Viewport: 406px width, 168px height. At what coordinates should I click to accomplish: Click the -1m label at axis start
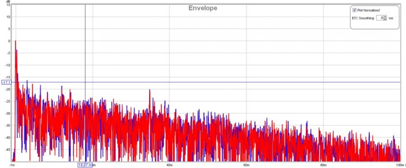coord(12,165)
